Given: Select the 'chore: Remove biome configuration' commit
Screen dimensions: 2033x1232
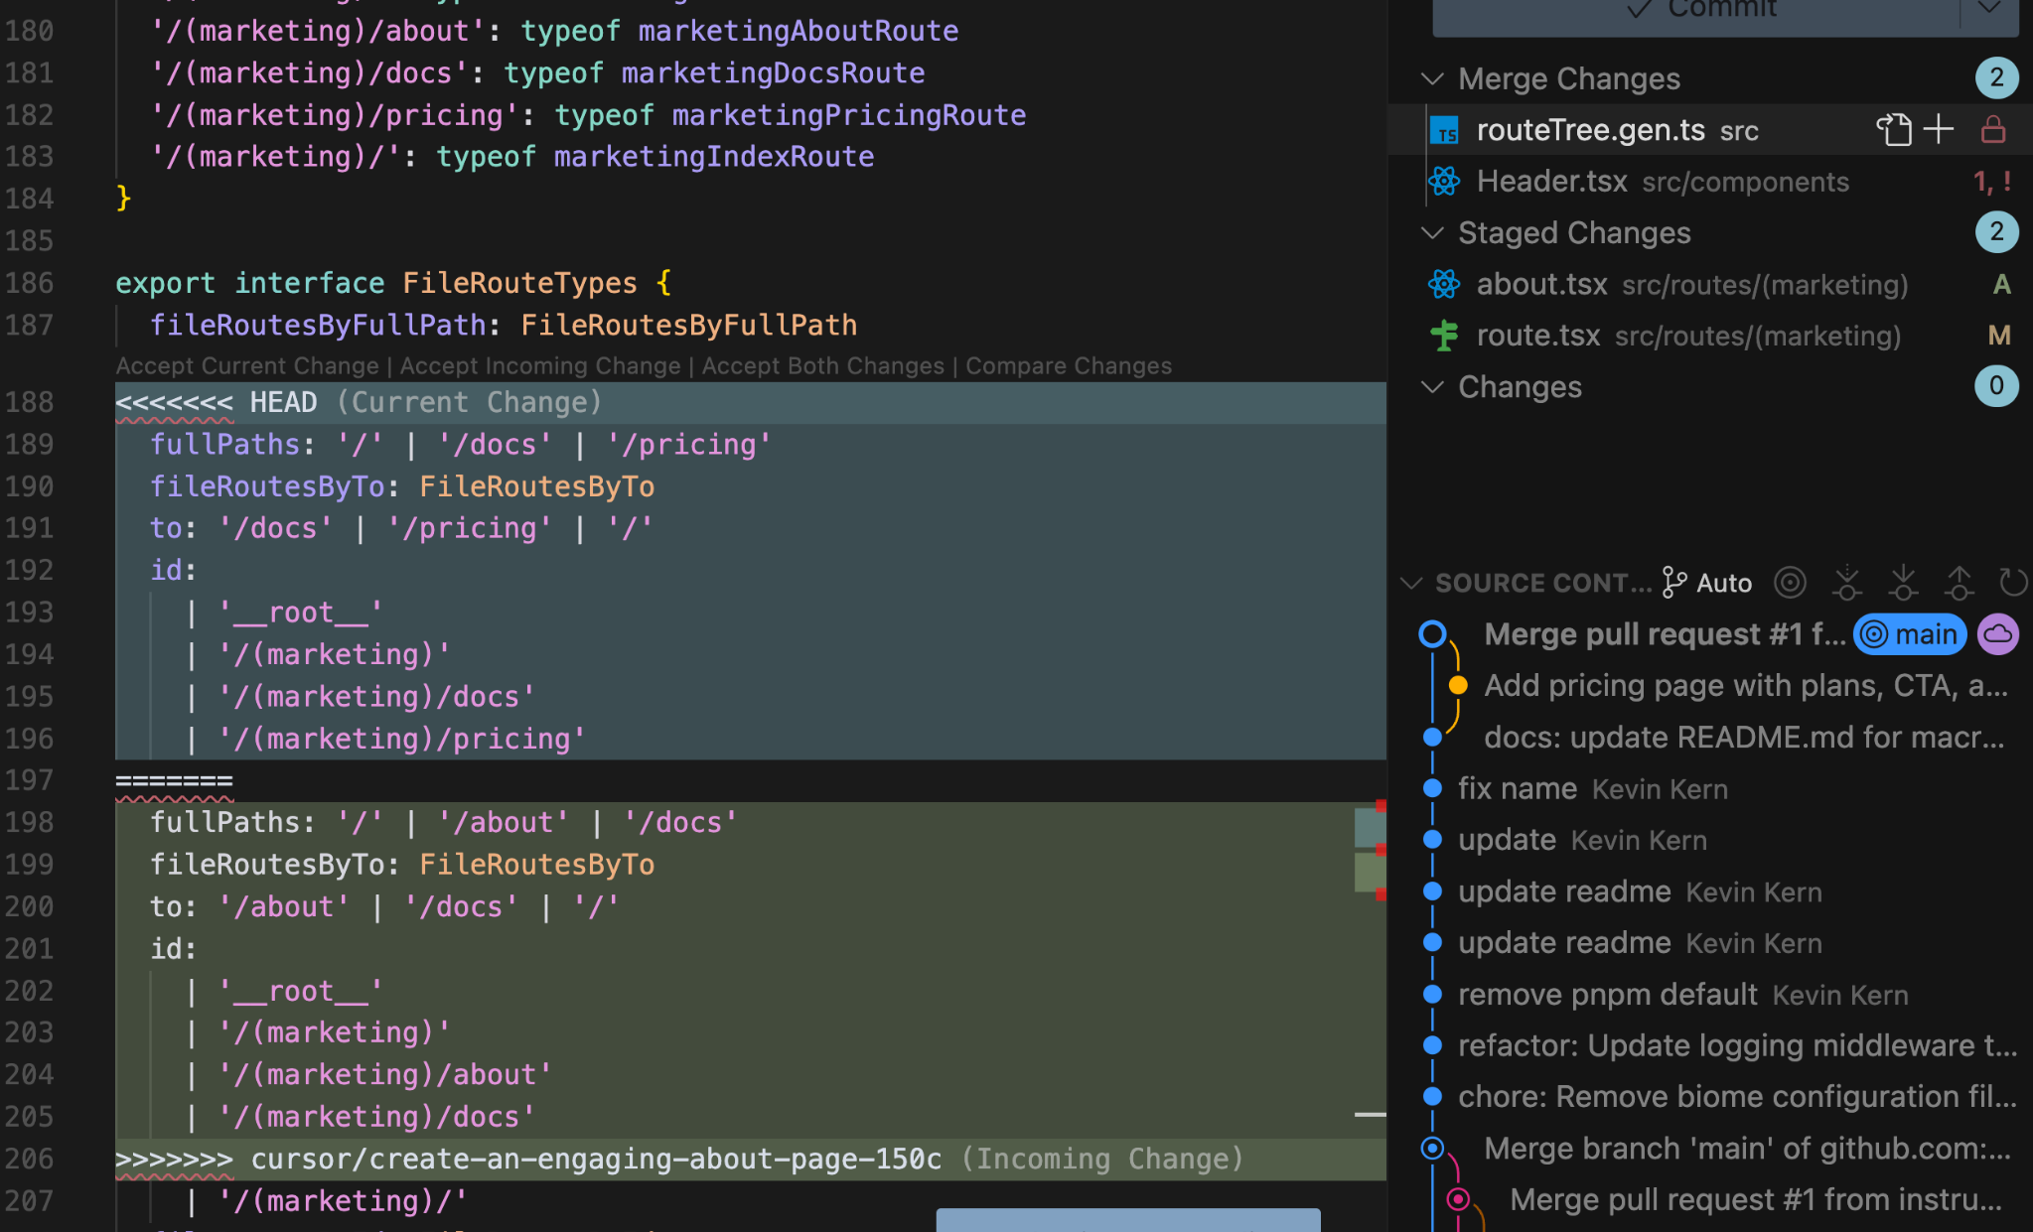Looking at the screenshot, I should (x=1737, y=1097).
